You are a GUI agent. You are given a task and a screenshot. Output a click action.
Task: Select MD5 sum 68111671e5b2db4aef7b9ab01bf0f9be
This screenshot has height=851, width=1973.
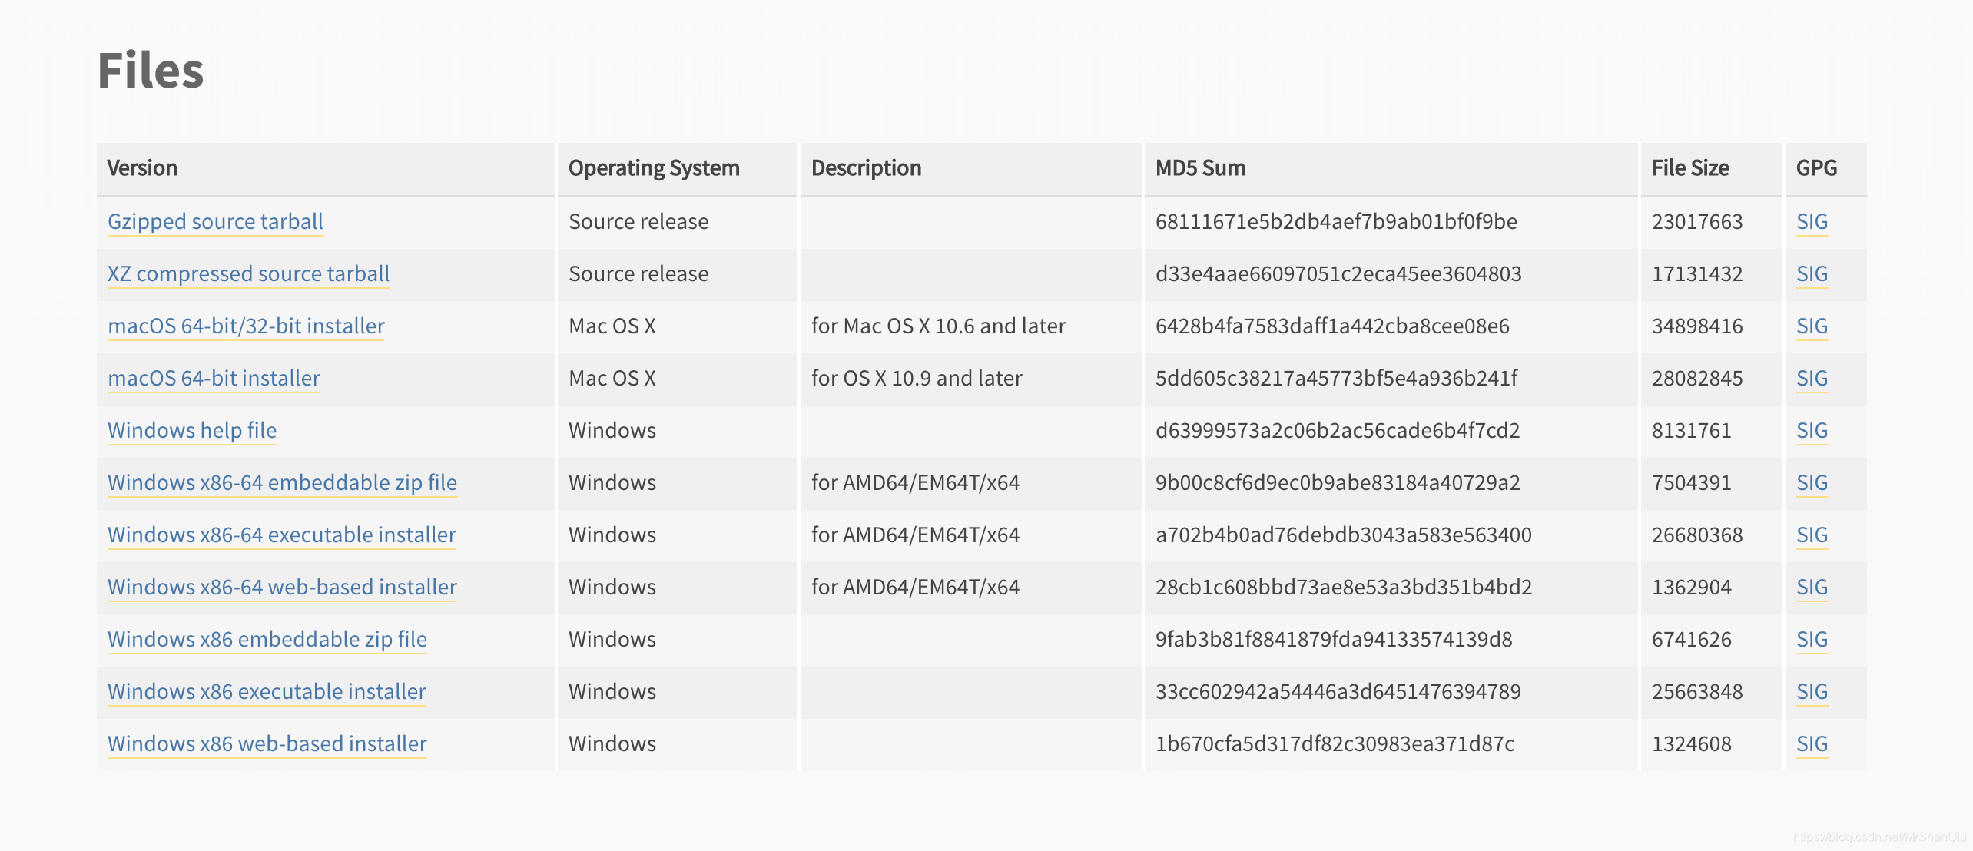1336,222
